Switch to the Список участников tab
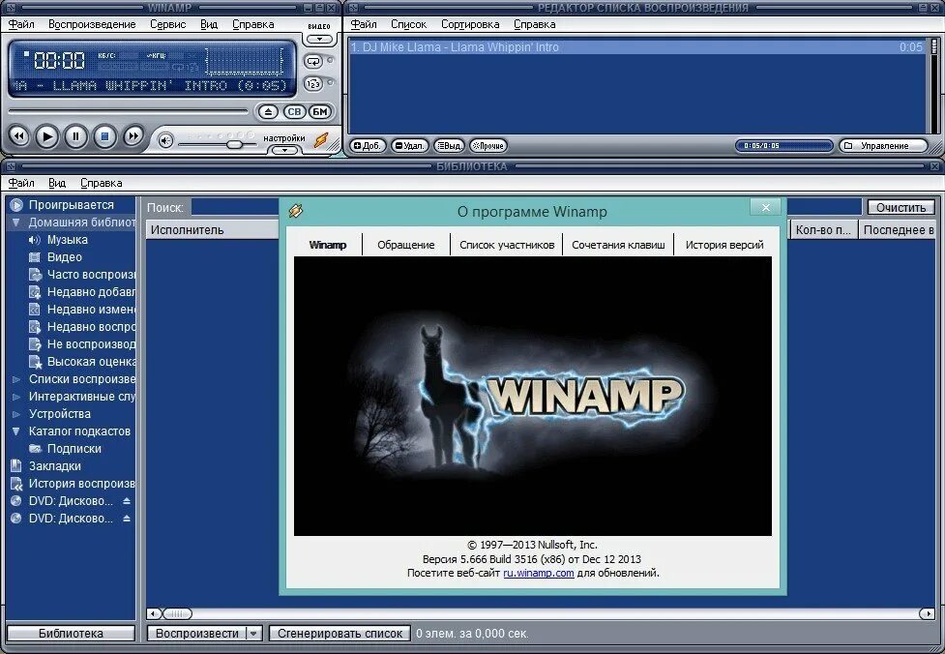The image size is (945, 654). pyautogui.click(x=507, y=245)
